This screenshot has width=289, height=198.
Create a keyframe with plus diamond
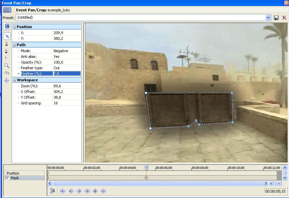tap(95, 191)
